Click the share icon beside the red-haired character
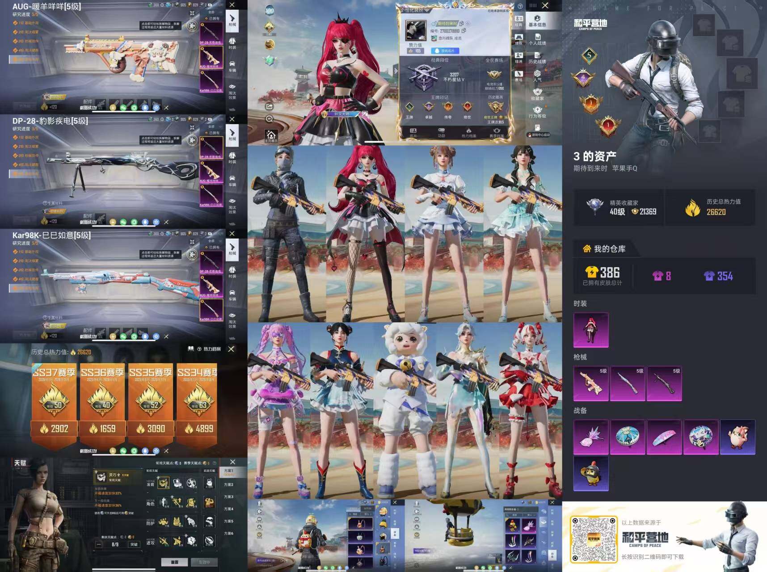This screenshot has height=572, width=767. [x=269, y=106]
